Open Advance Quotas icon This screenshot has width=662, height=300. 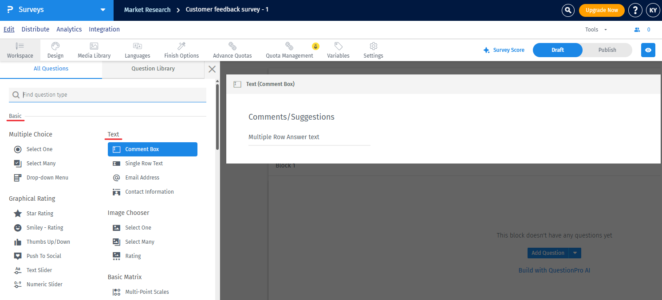coord(232,46)
